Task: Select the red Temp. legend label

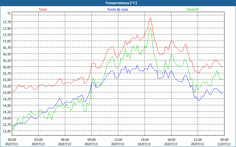Action: point(43,9)
